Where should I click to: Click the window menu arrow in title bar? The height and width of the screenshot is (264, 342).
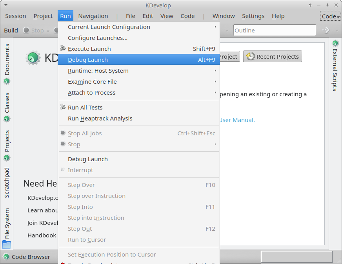(6, 5)
